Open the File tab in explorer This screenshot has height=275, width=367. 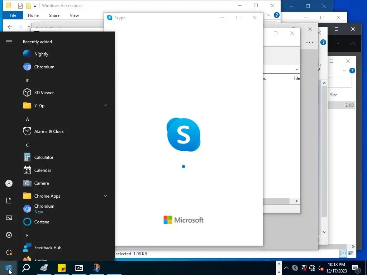pyautogui.click(x=13, y=15)
